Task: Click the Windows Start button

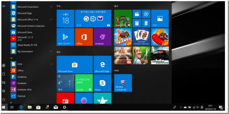Action: pos(4,107)
